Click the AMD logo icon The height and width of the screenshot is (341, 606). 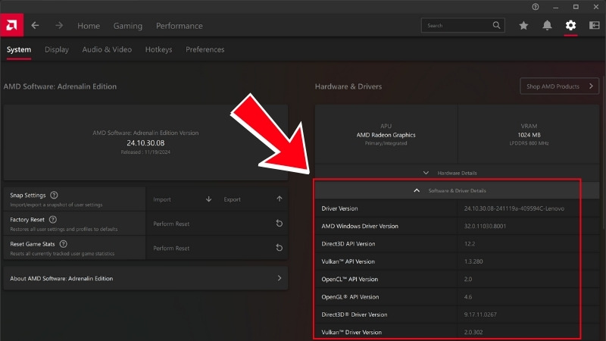[13, 25]
